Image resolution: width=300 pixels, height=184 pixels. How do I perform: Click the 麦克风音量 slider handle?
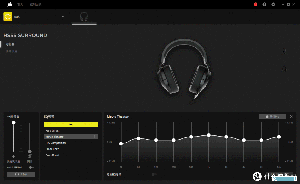tap(14, 123)
